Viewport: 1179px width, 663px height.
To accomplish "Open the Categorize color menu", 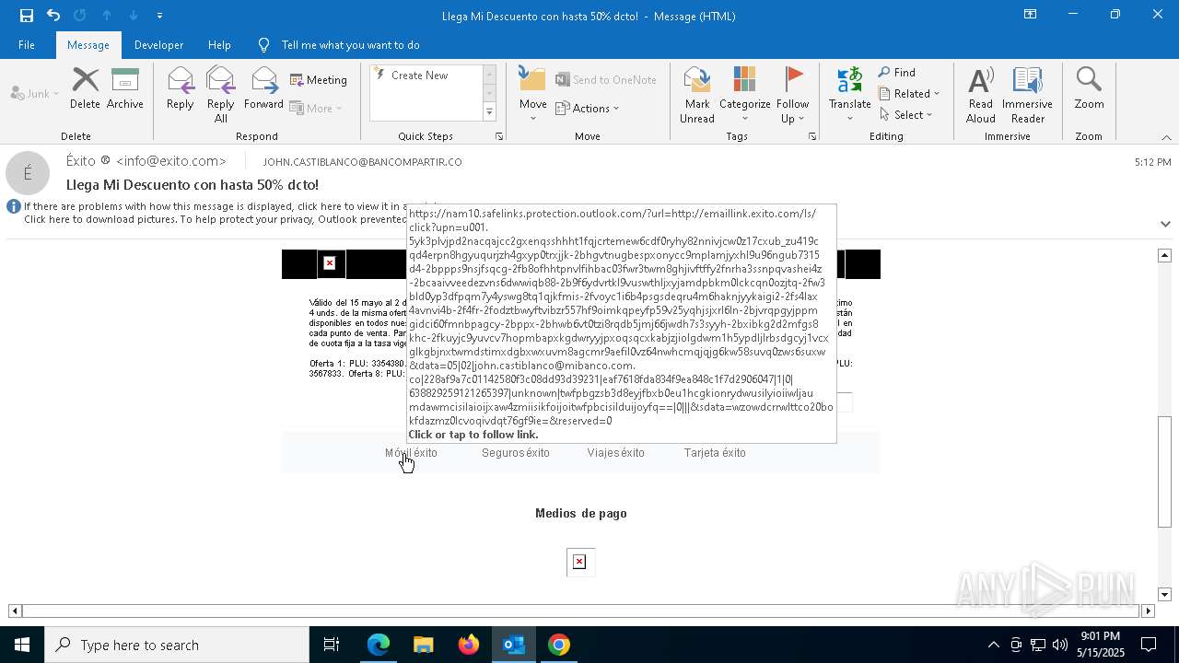I will [744, 95].
